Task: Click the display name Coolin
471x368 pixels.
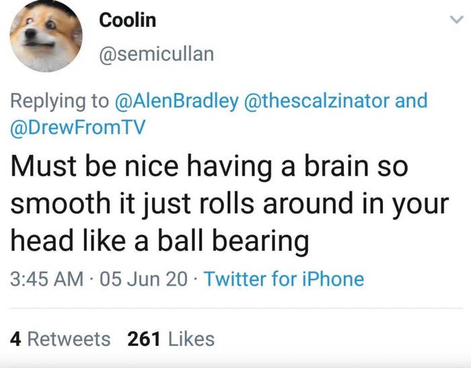Action: tap(128, 20)
